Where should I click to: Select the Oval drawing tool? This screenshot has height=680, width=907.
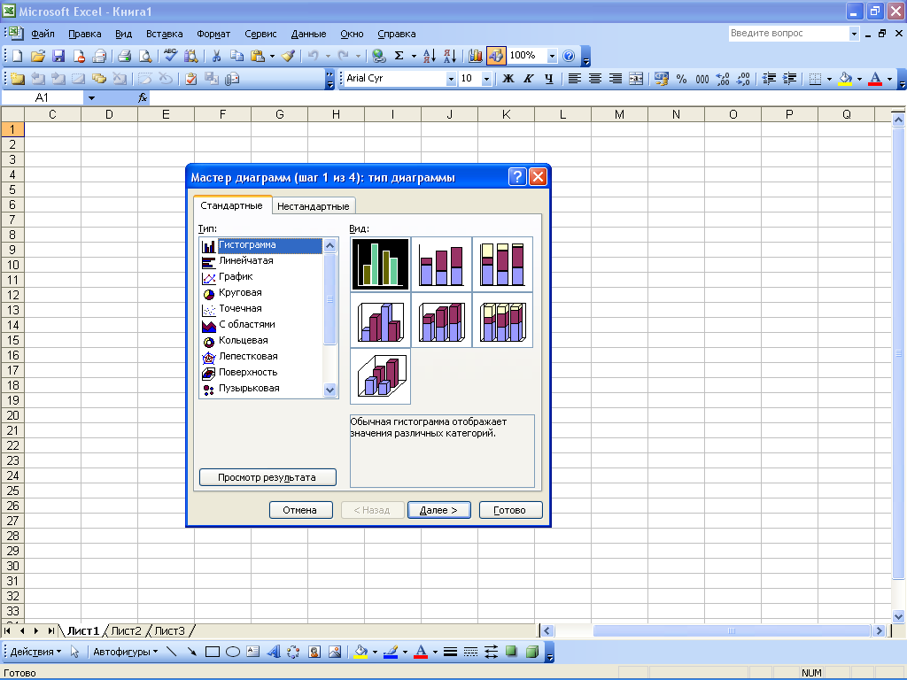point(233,652)
